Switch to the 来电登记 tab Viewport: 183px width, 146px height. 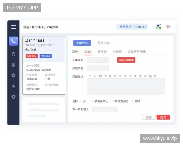tap(82, 43)
